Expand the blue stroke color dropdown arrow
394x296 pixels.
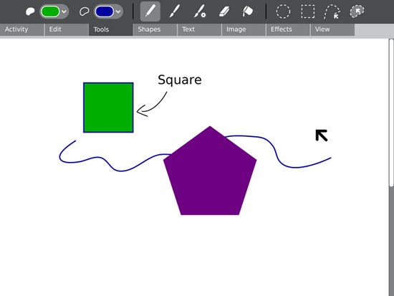tap(118, 11)
